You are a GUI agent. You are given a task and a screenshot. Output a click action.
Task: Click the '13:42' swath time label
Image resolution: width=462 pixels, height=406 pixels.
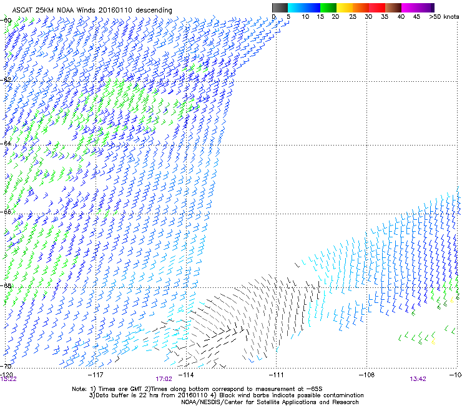click(418, 379)
